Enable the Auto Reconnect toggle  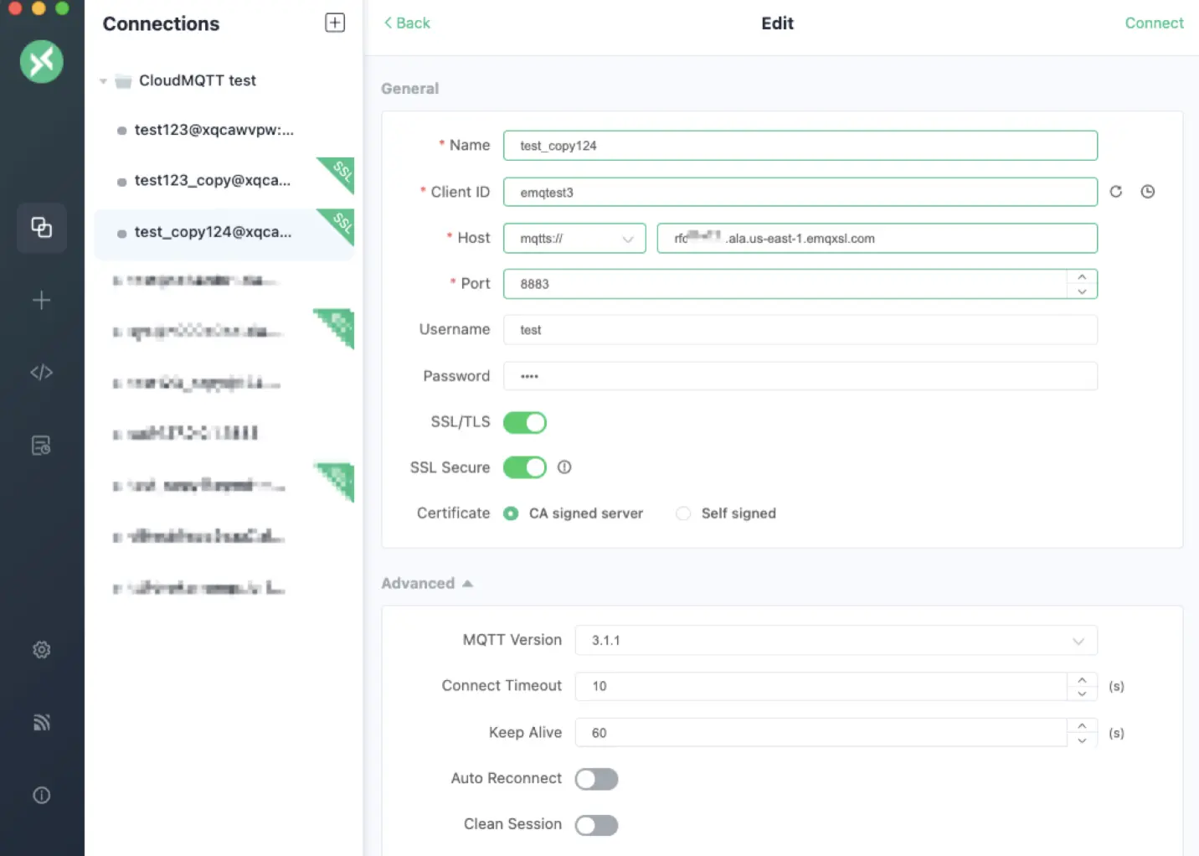[x=596, y=779]
